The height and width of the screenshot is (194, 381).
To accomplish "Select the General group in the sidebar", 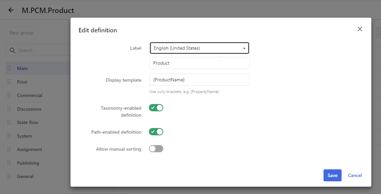I will [25, 176].
